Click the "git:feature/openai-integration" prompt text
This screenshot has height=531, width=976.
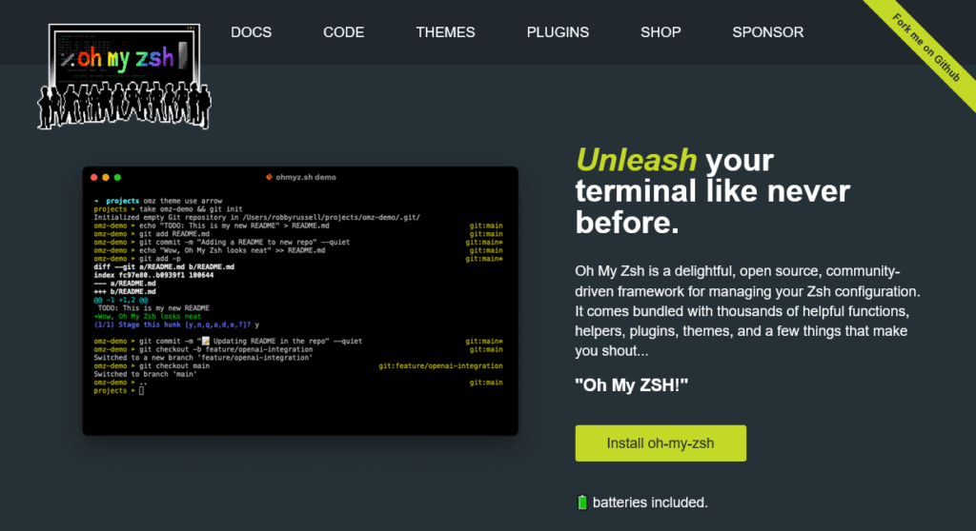pos(440,366)
